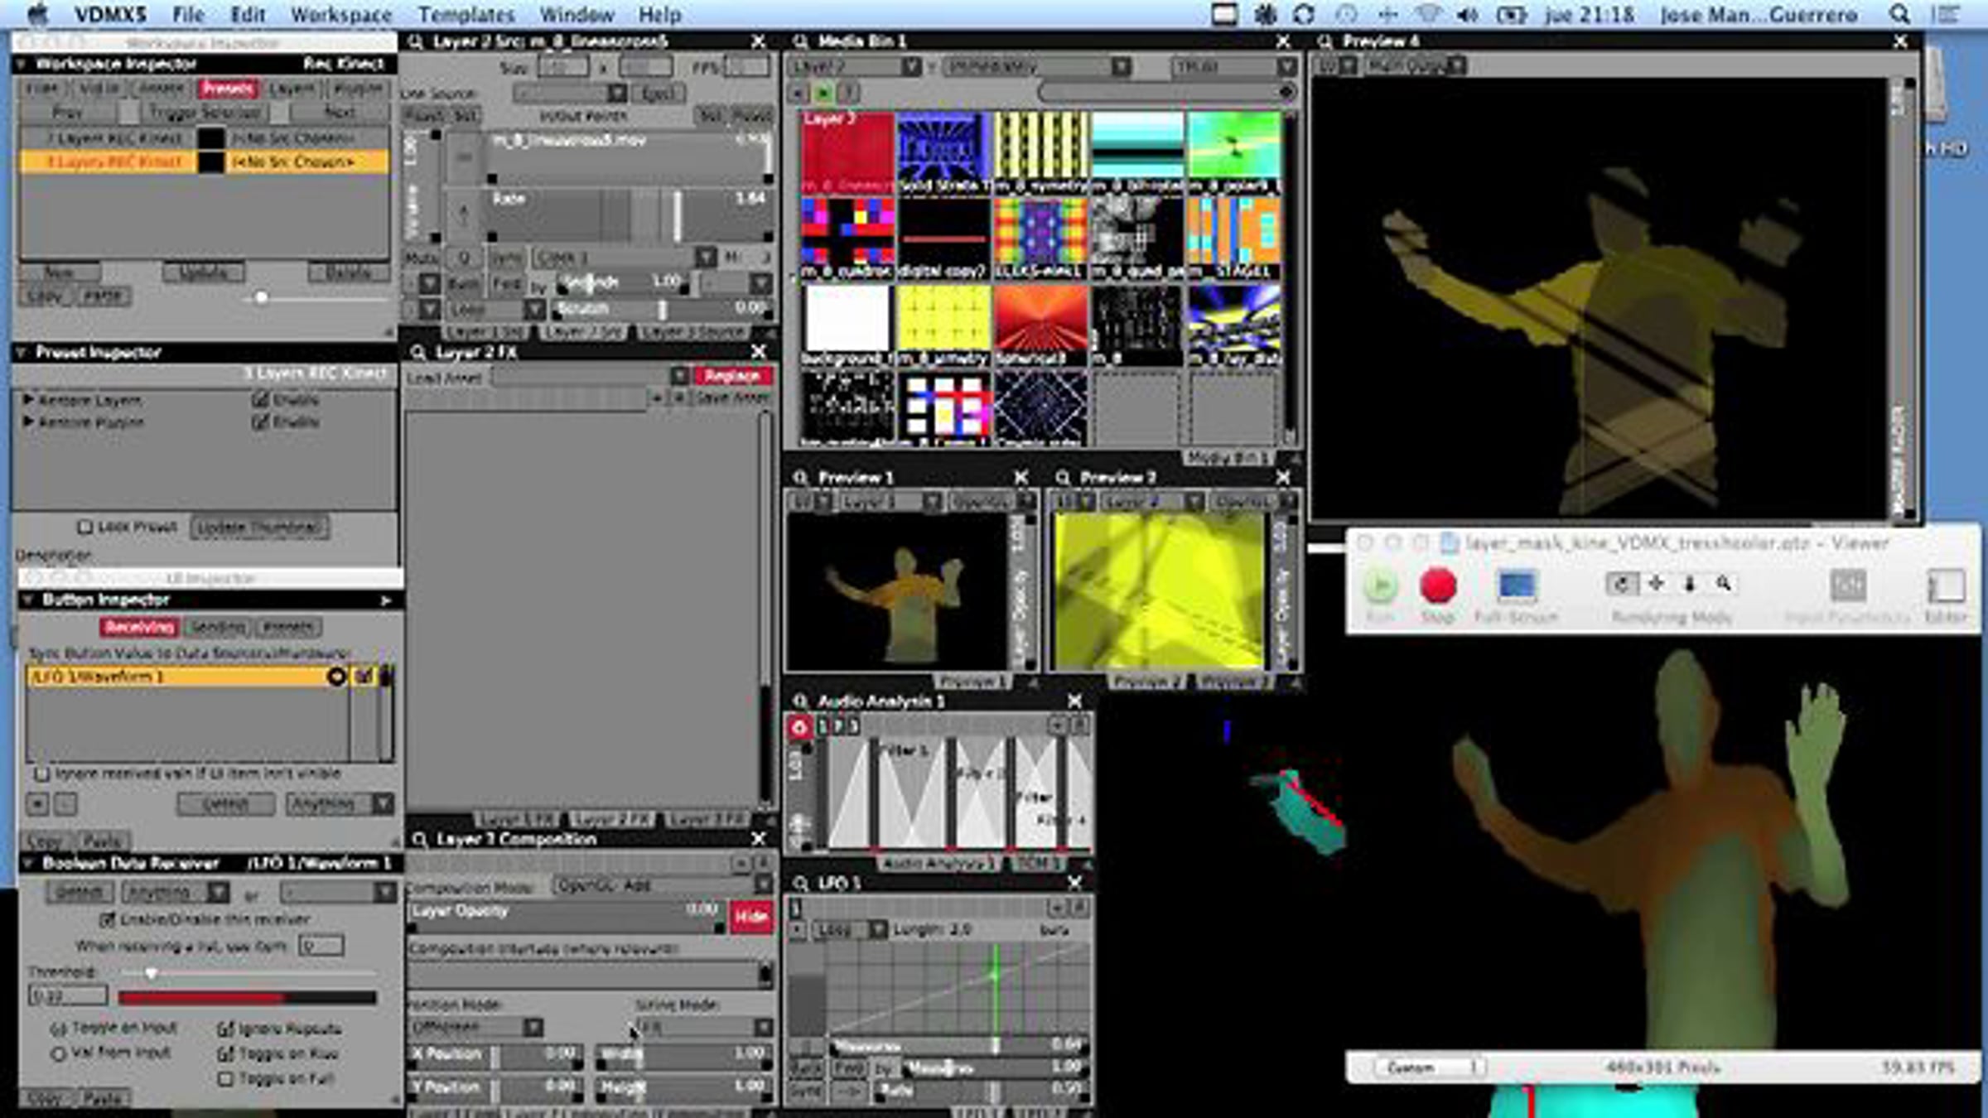Screen dimensions: 1988x1118
Task: Click the circle icon on the LFO 1/Waveform 1 row
Action: click(336, 677)
